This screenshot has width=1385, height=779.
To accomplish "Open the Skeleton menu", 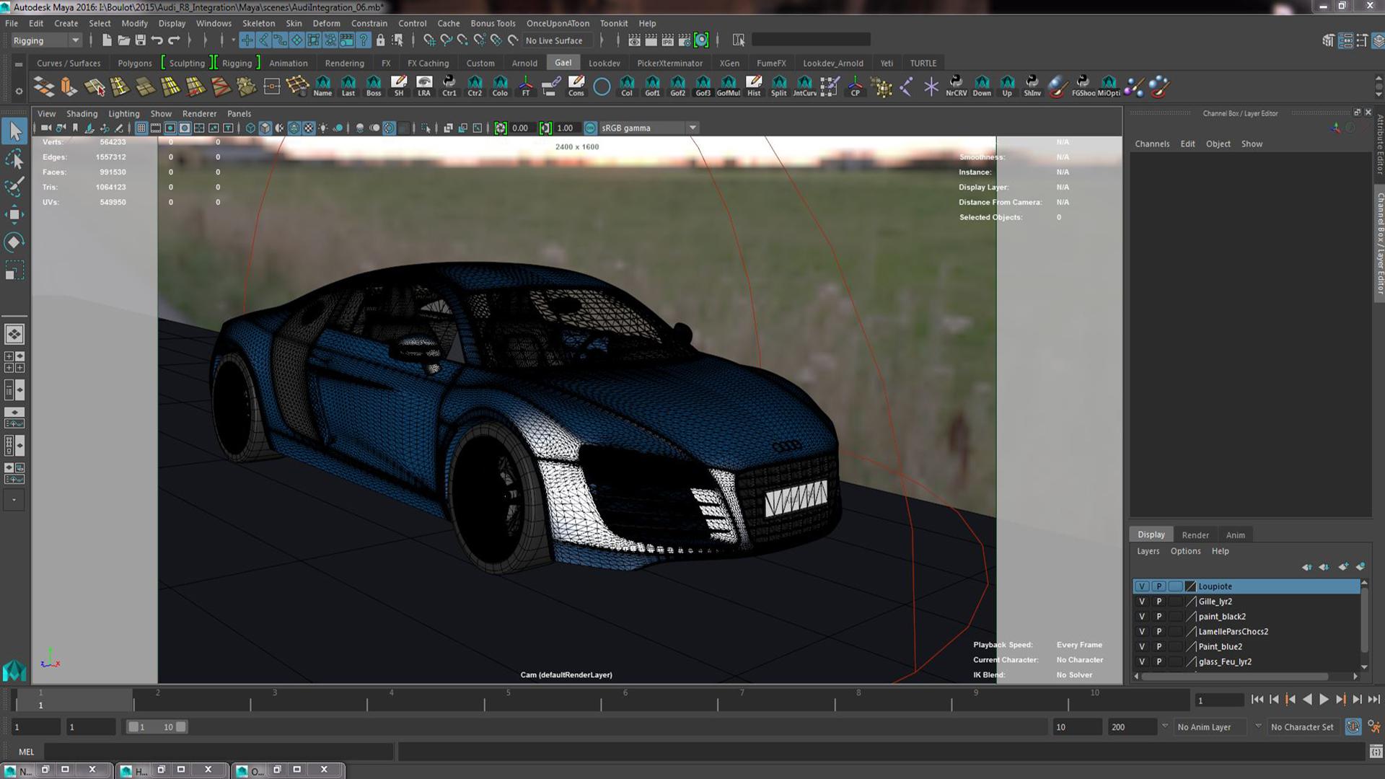I will (x=258, y=23).
